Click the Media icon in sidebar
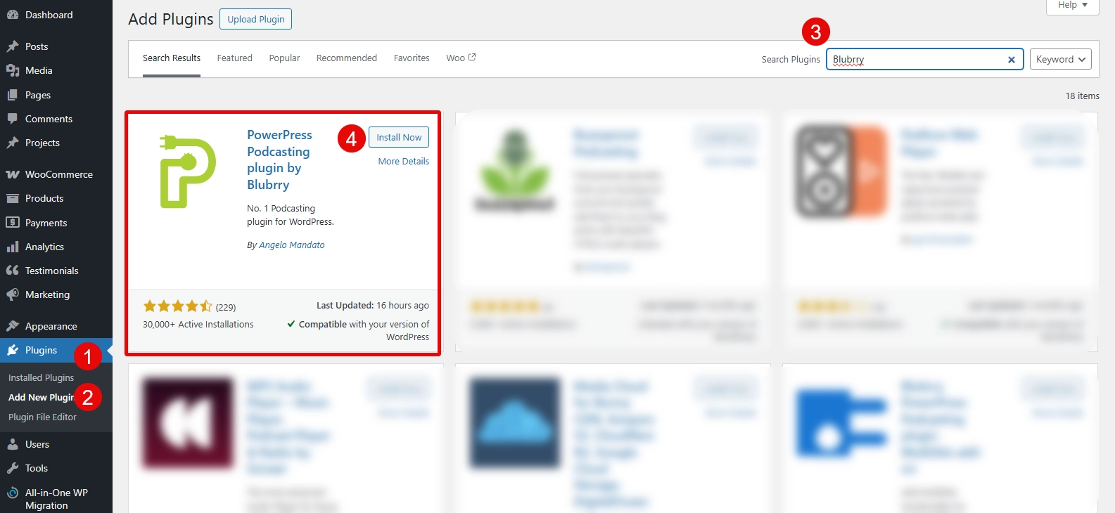 tap(12, 70)
